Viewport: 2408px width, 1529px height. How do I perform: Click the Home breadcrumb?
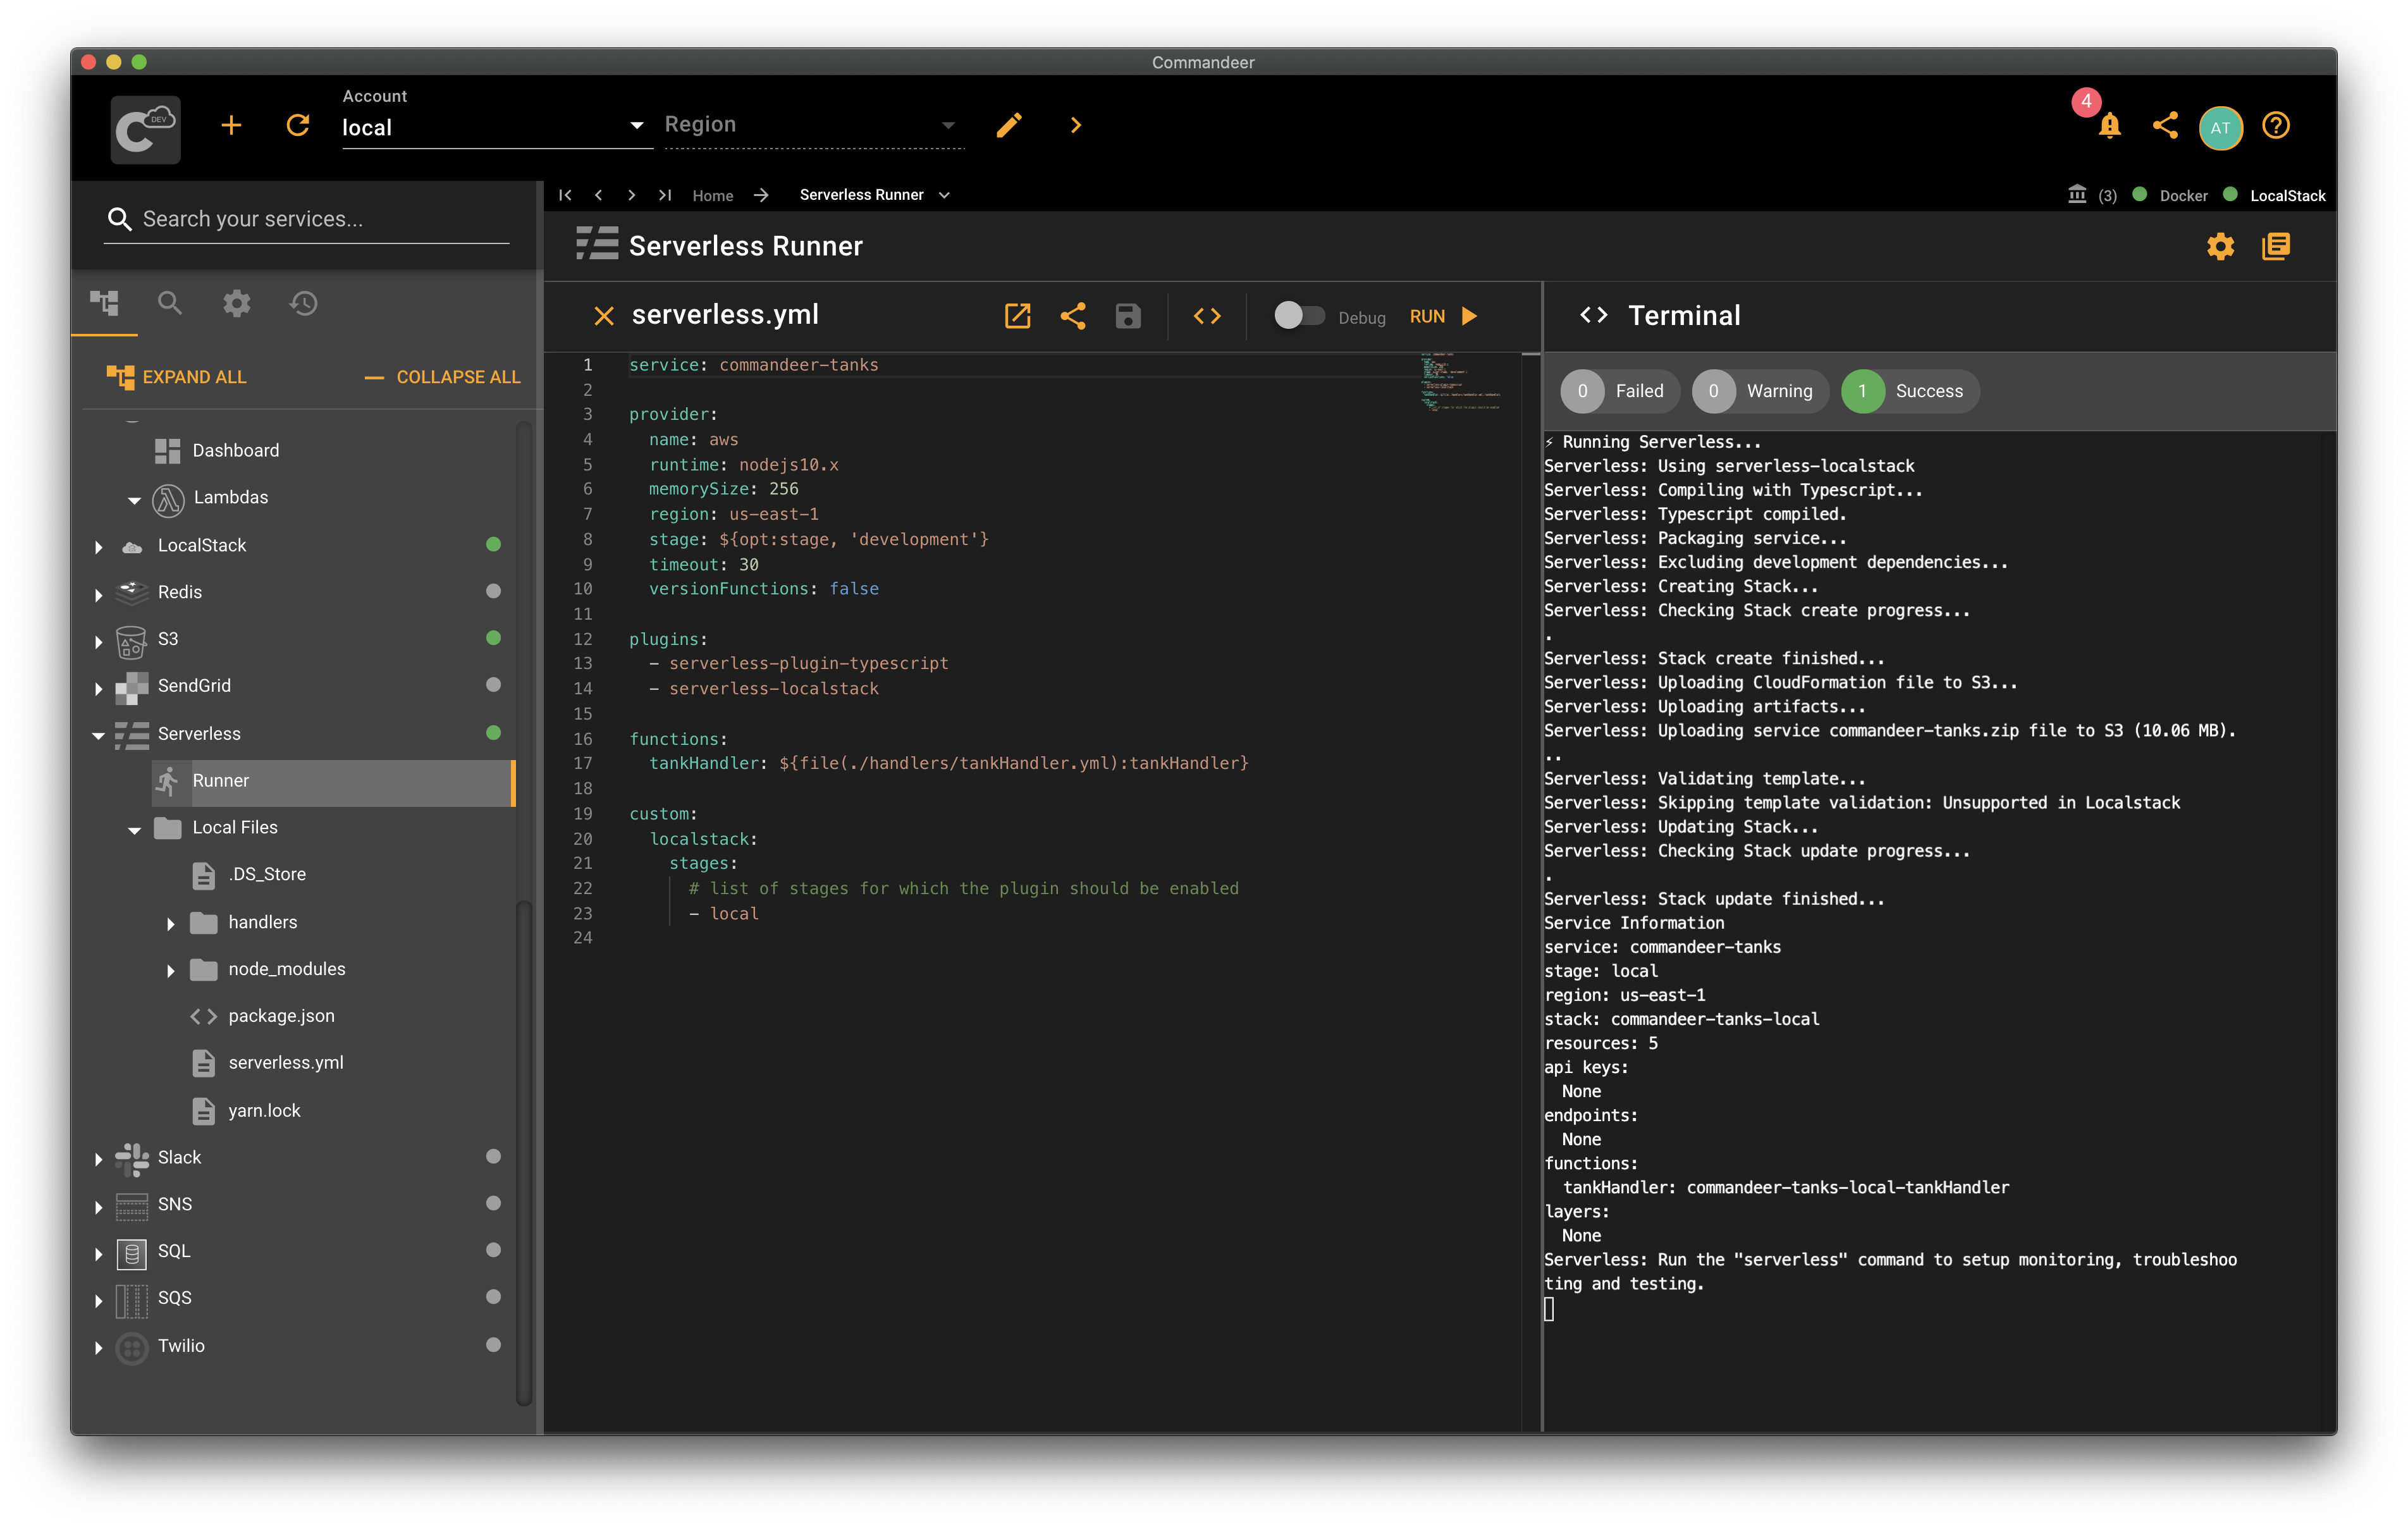coord(712,196)
